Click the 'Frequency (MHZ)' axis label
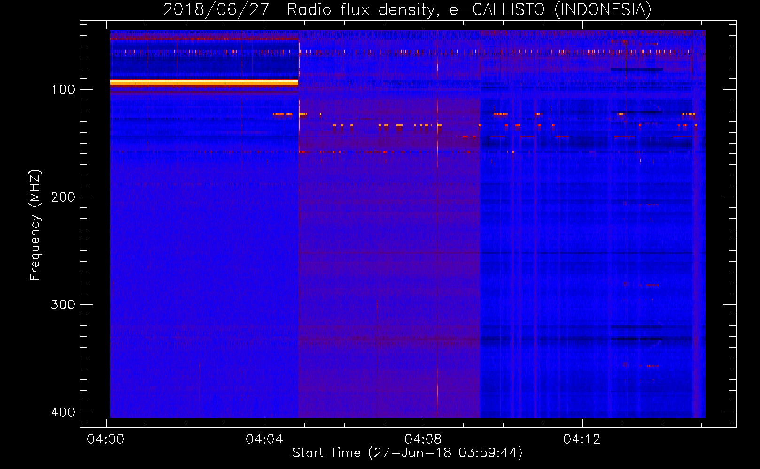The image size is (760, 469). 35,225
